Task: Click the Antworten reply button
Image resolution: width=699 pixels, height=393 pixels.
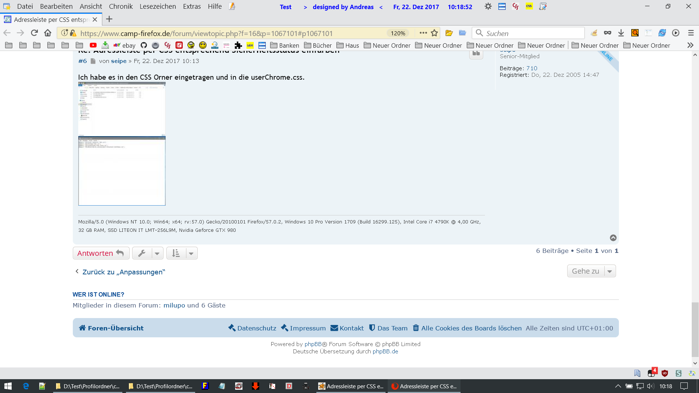Action: click(x=101, y=253)
